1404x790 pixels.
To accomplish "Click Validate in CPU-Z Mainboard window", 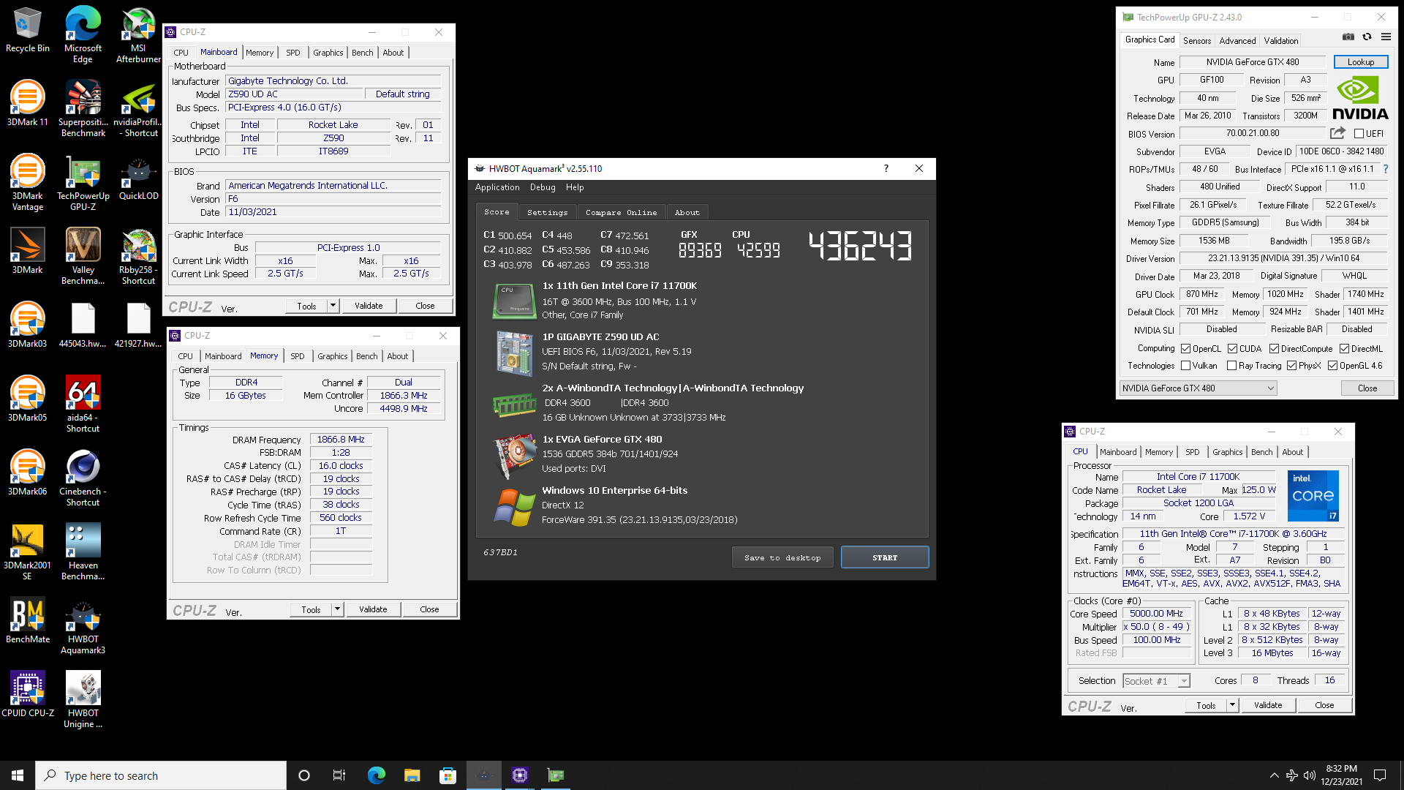I will pos(369,306).
